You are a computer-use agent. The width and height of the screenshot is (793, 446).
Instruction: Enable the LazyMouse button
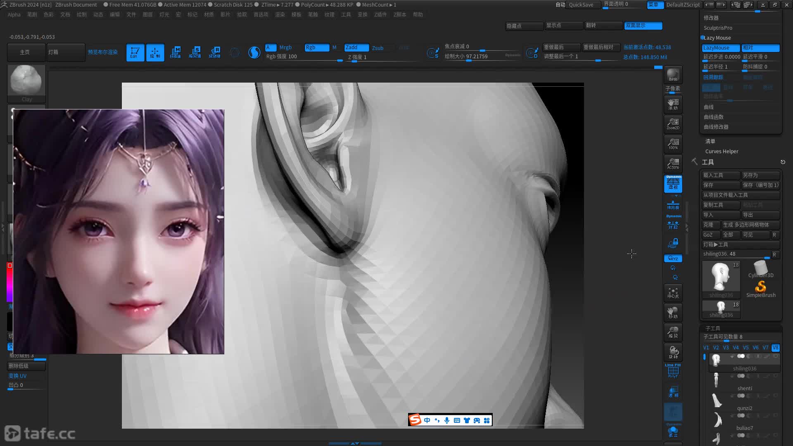pyautogui.click(x=721, y=48)
